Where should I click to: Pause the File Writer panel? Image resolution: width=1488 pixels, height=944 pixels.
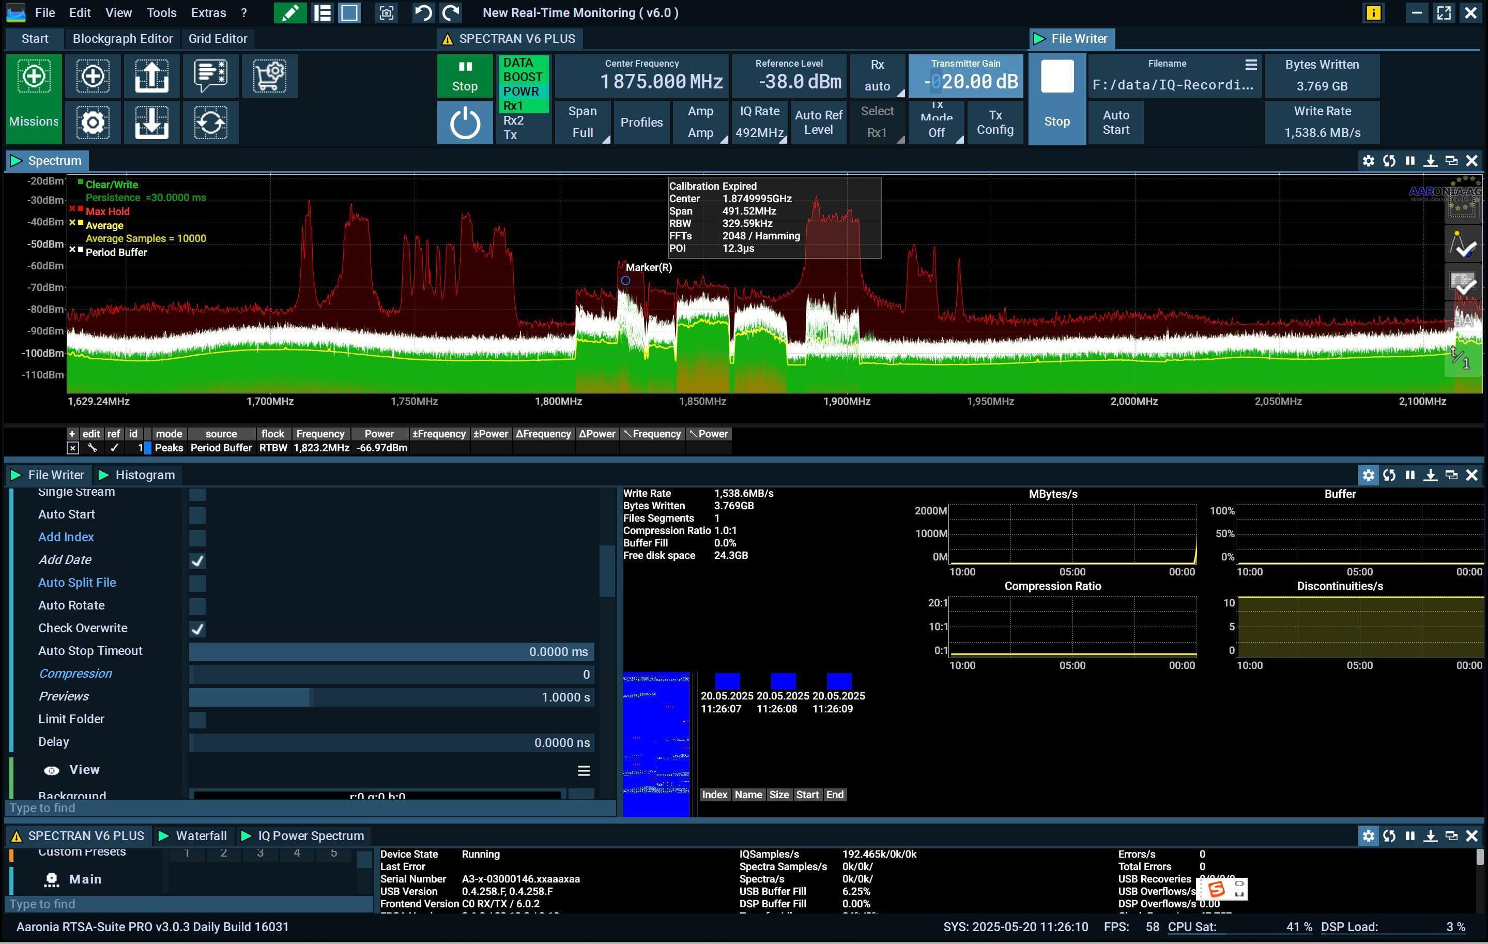coord(1409,475)
